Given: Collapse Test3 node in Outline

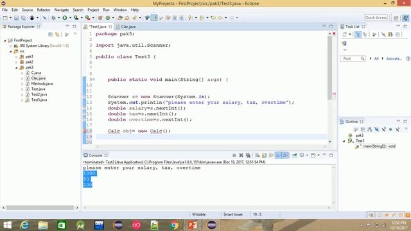Looking at the screenshot, I should (x=344, y=141).
